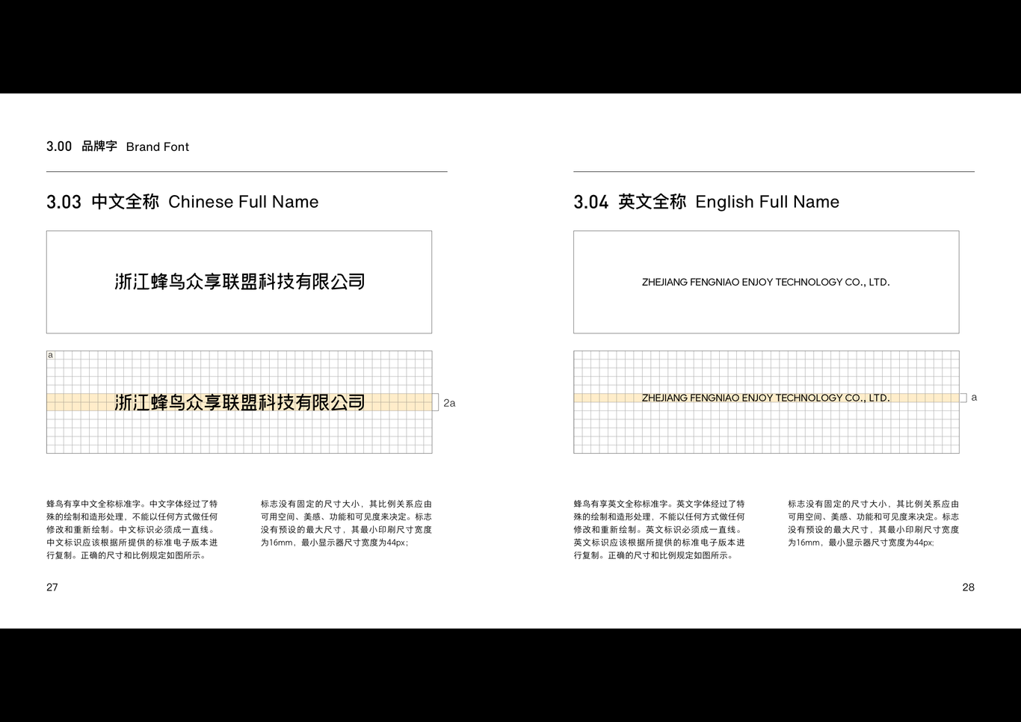
Task: Click the 'a' label right of the English grid
Action: click(974, 398)
